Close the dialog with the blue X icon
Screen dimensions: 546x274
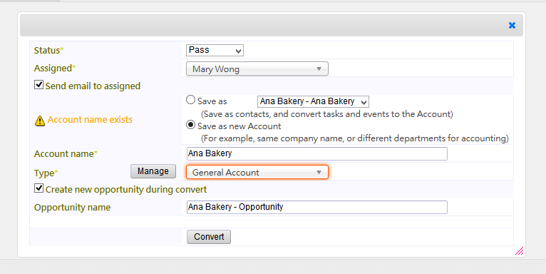tap(512, 26)
